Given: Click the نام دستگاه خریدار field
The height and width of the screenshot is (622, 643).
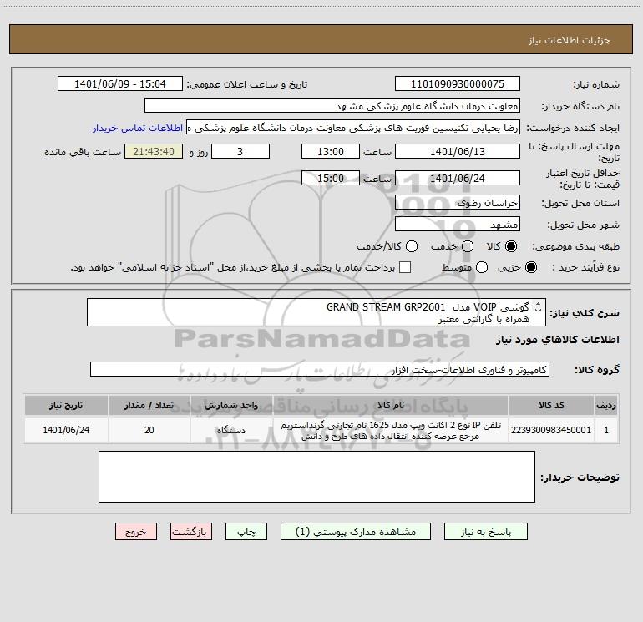Looking at the screenshot, I should 332,106.
